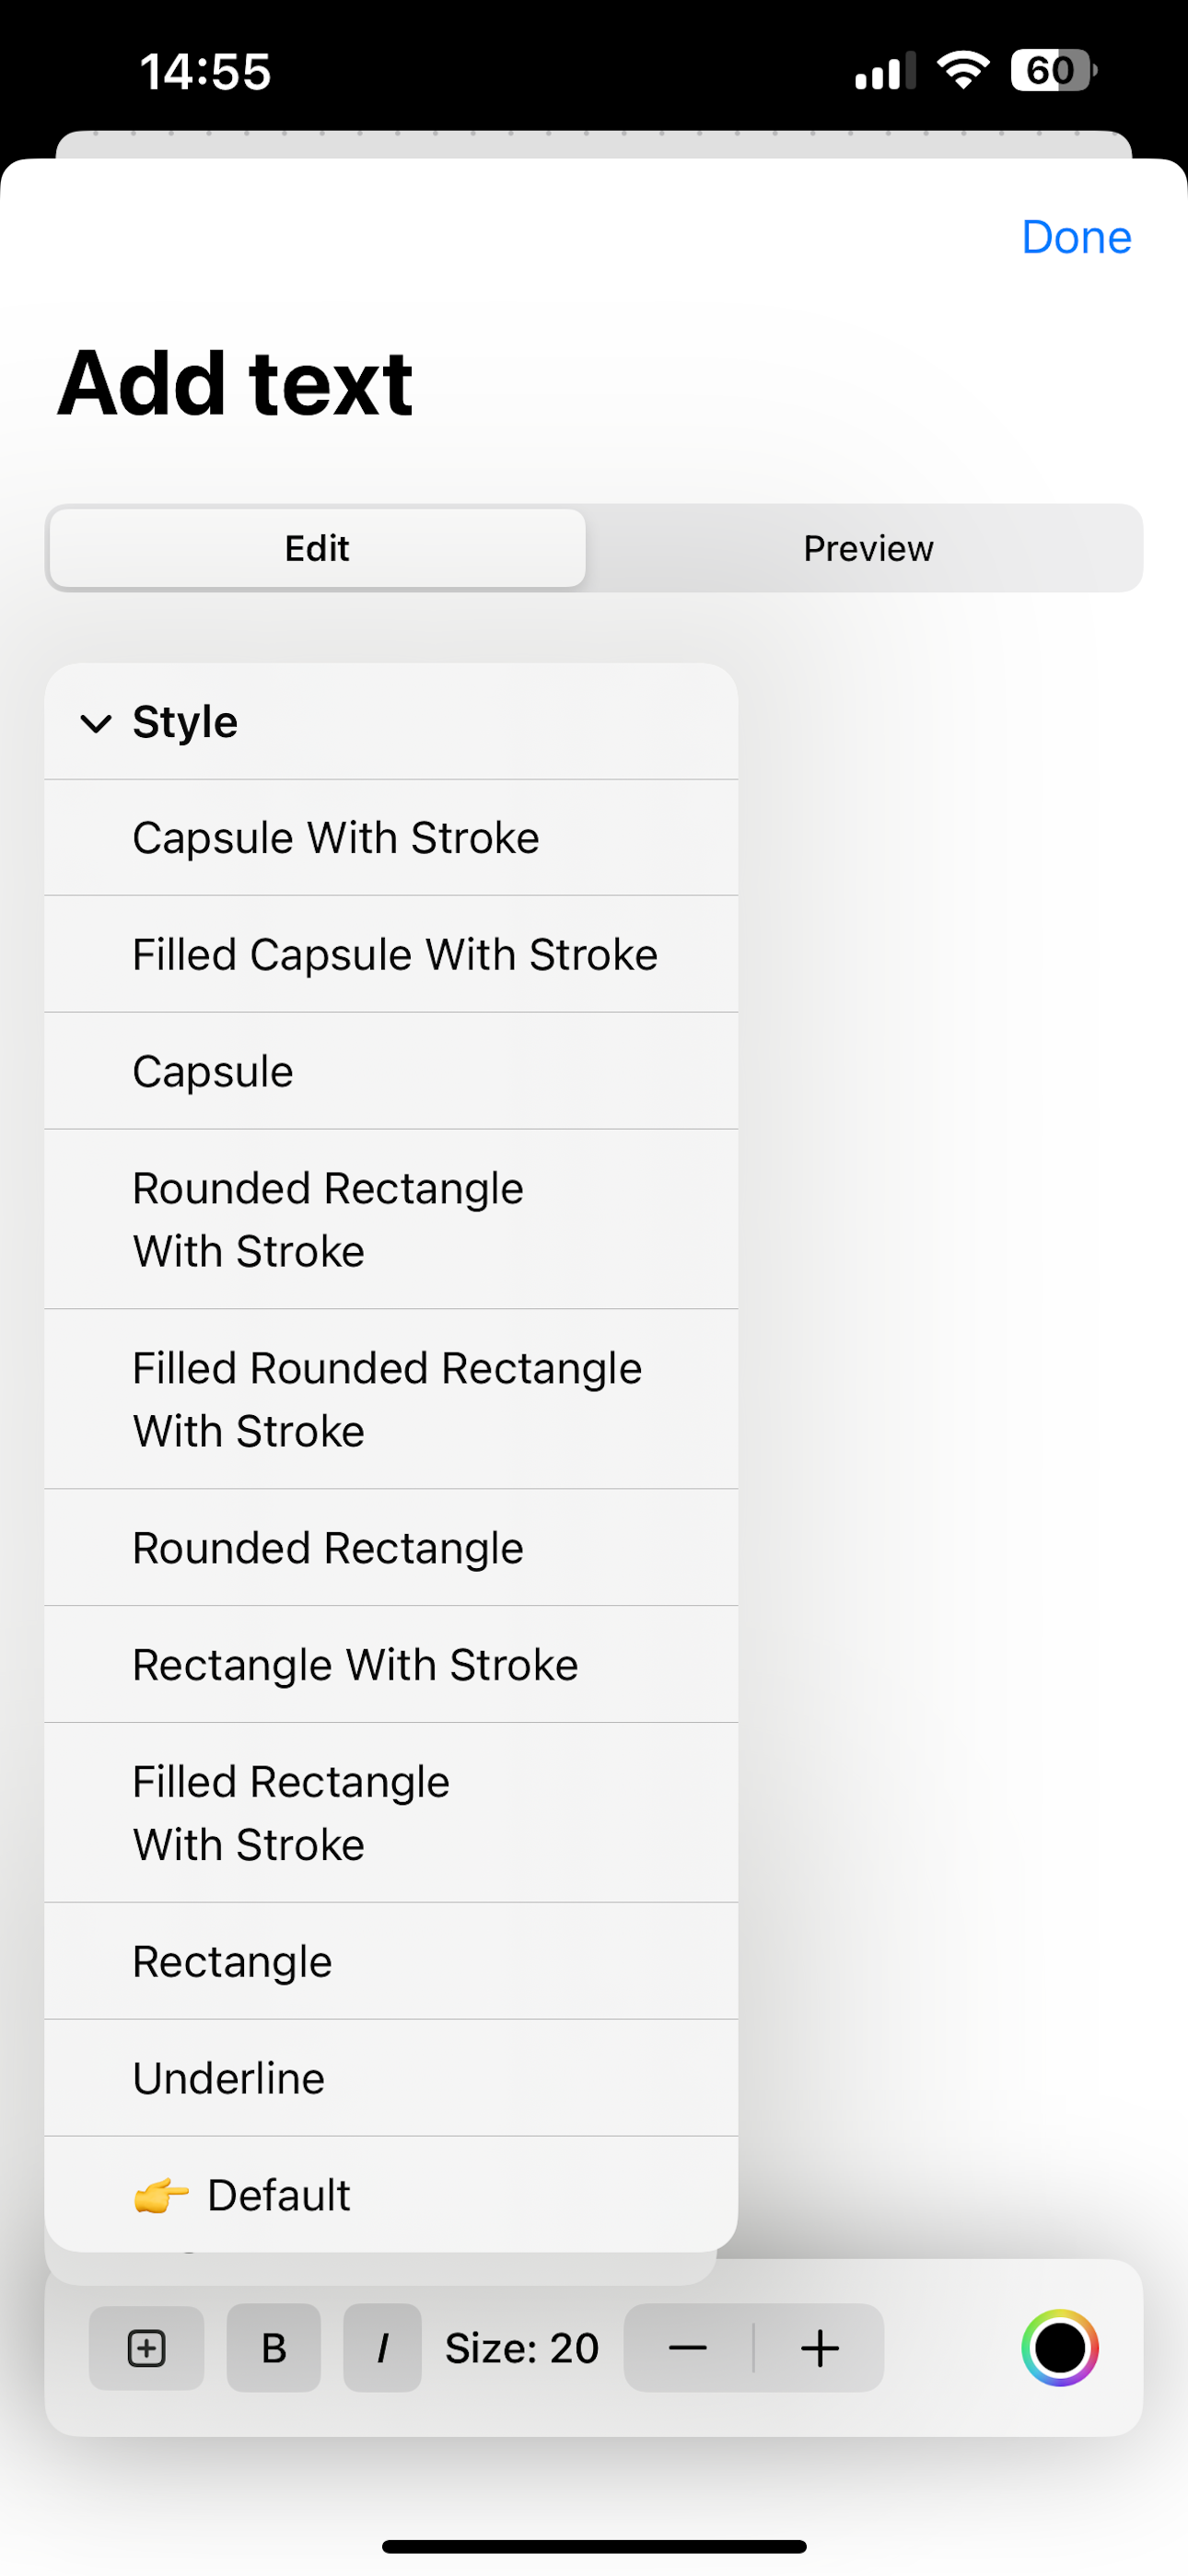Image resolution: width=1188 pixels, height=2576 pixels.
Task: Collapse the Style menu chevron
Action: click(96, 722)
